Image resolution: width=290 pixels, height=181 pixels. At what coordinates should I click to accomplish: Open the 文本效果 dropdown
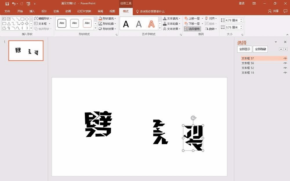[x=172, y=29]
